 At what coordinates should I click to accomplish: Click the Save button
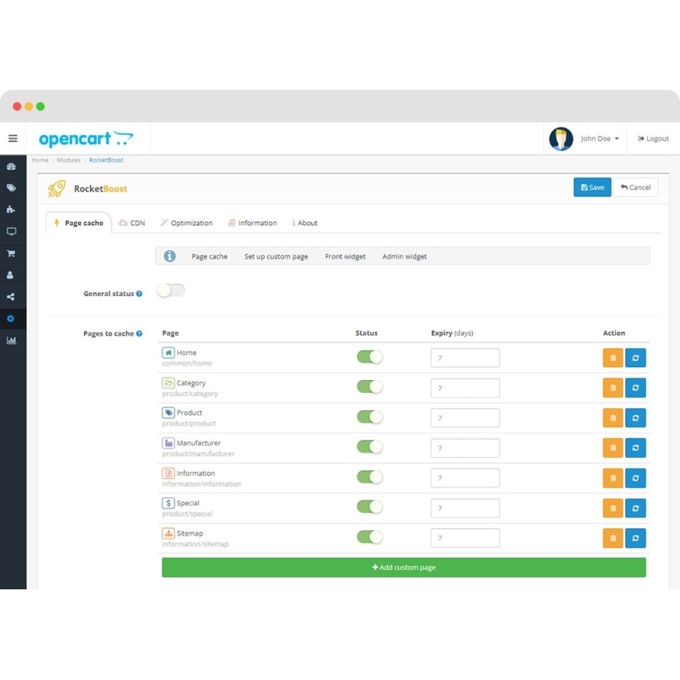[592, 187]
